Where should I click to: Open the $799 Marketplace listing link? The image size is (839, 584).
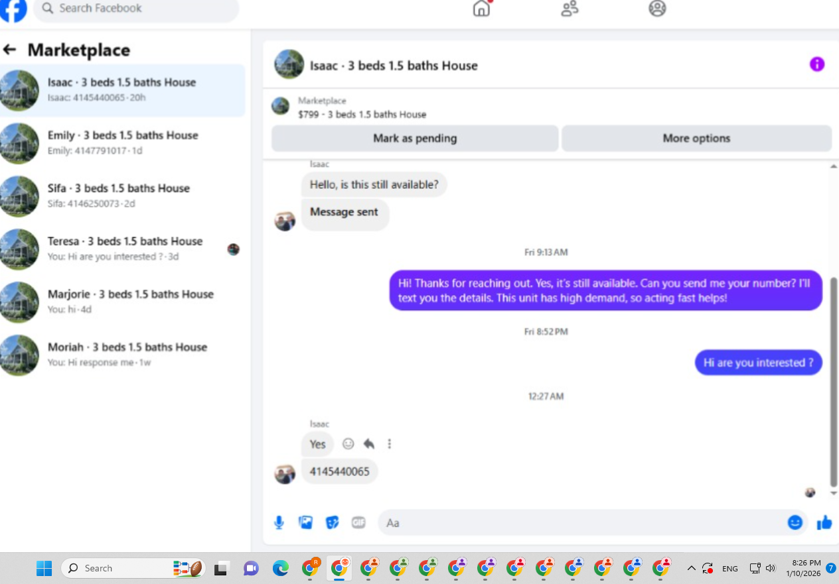(x=362, y=114)
